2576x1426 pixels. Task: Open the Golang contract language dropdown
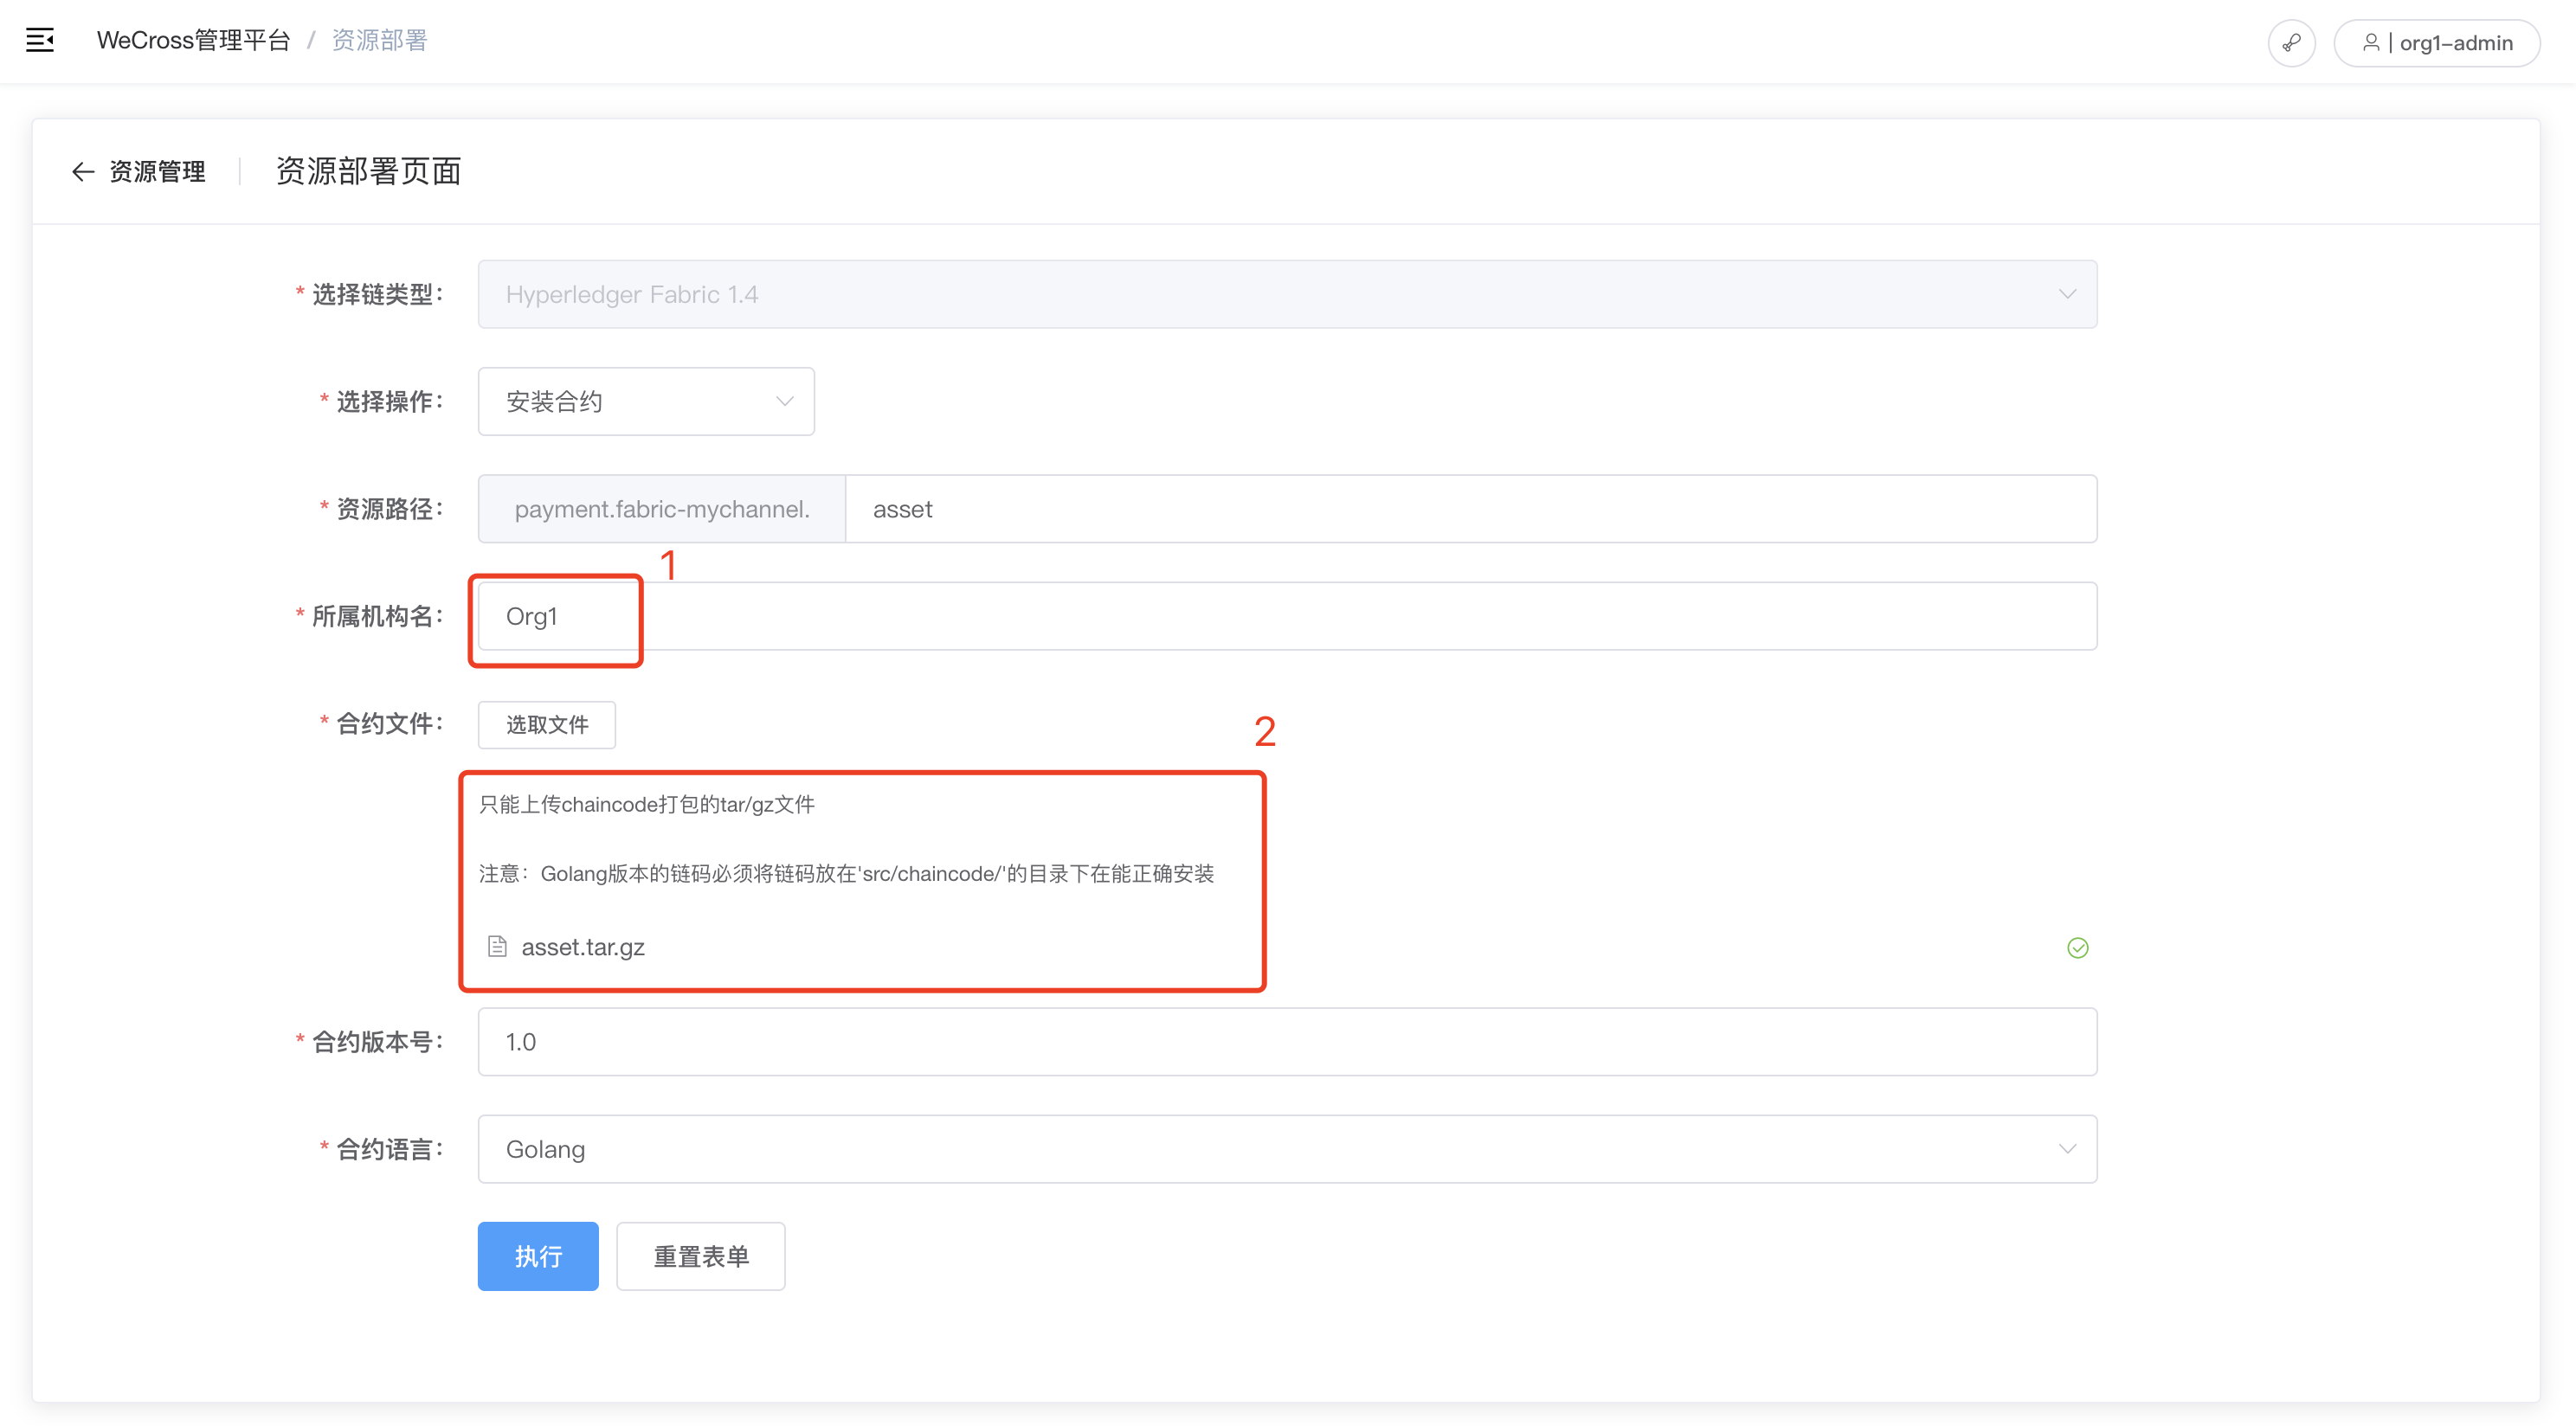(1287, 1149)
